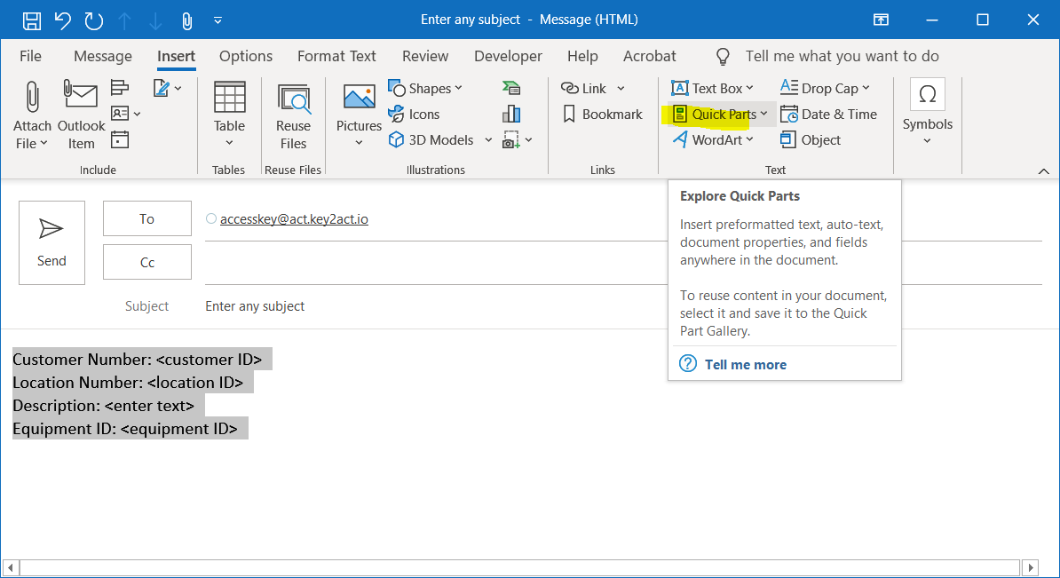Open the Options ribbon tab
The width and height of the screenshot is (1060, 578).
pos(246,56)
